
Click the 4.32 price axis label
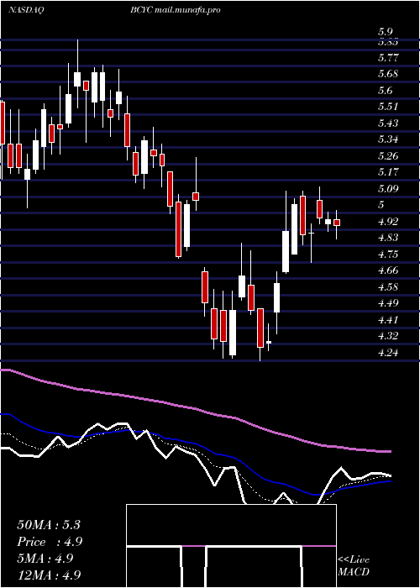[388, 336]
